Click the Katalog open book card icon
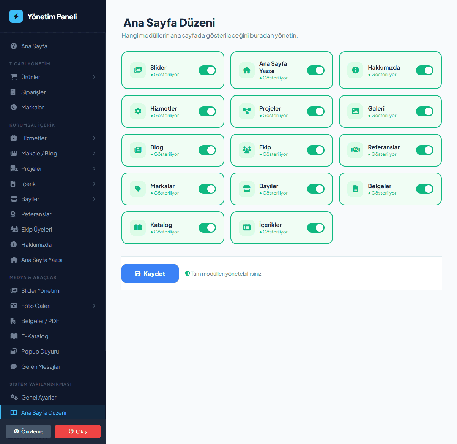The height and width of the screenshot is (444, 457). (138, 228)
